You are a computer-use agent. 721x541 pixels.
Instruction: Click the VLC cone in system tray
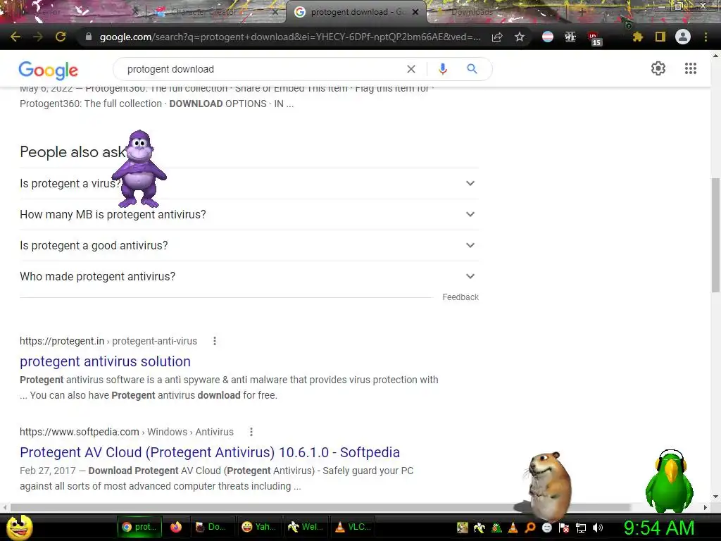point(513,528)
